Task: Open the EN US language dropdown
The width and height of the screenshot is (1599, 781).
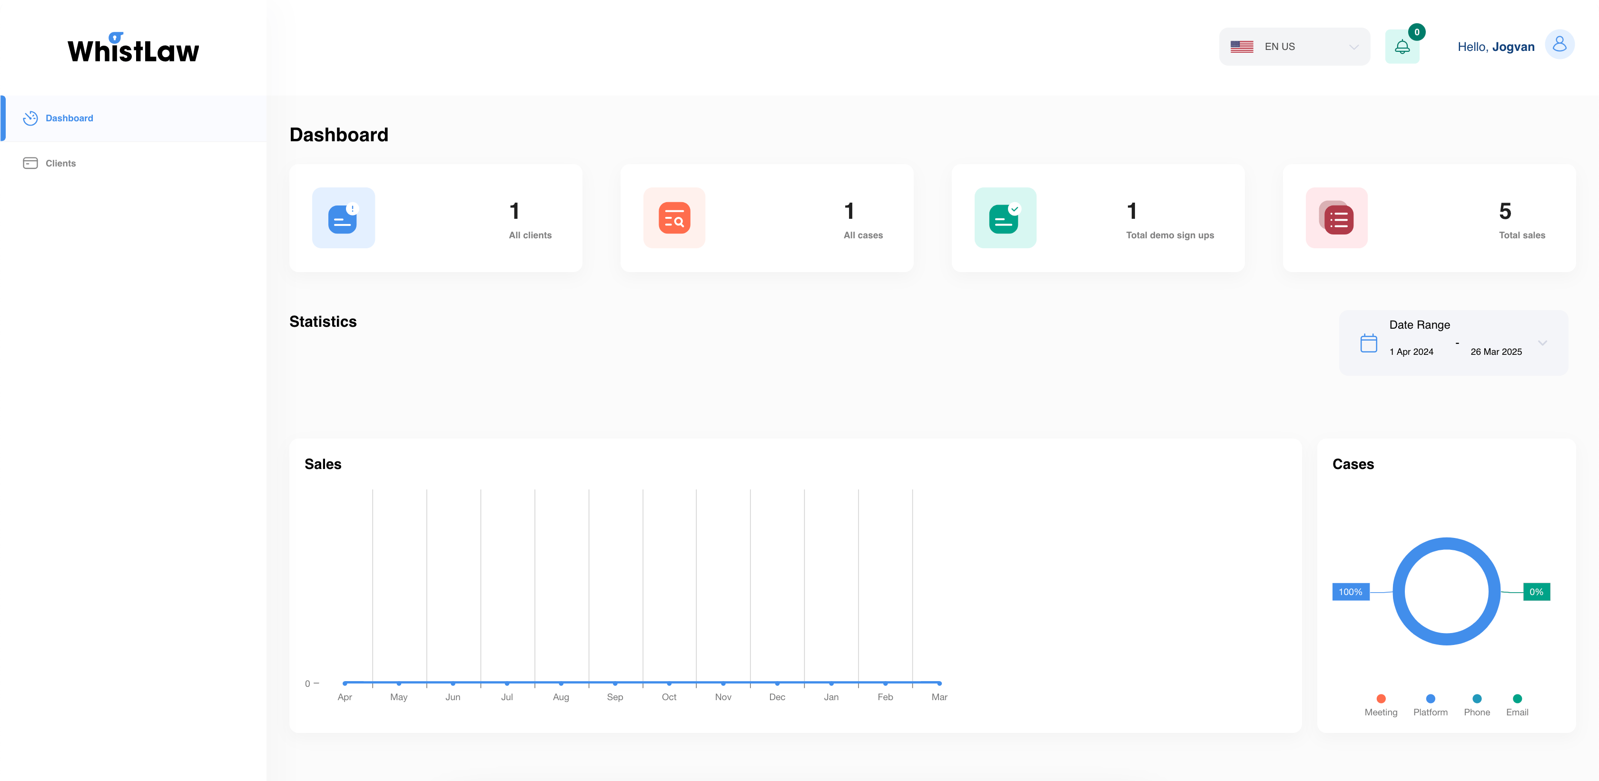Action: click(1294, 47)
